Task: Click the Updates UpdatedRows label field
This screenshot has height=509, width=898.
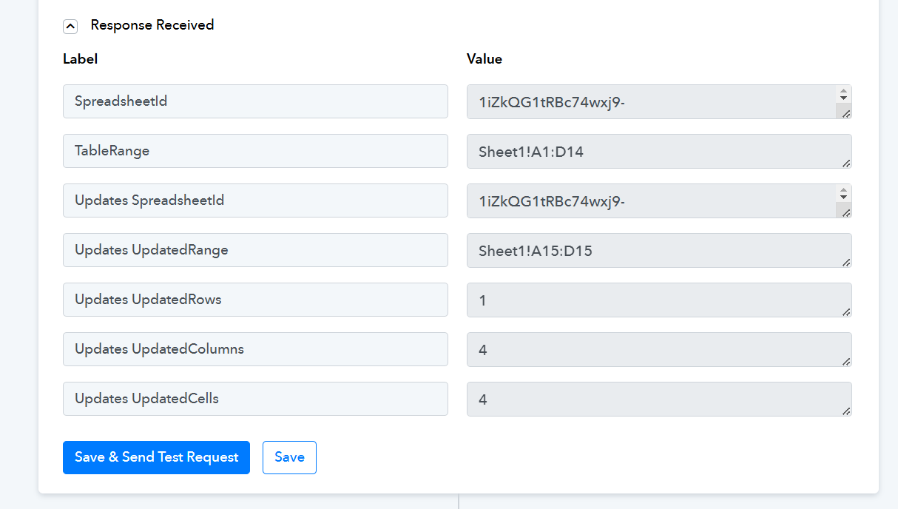Action: (x=255, y=300)
